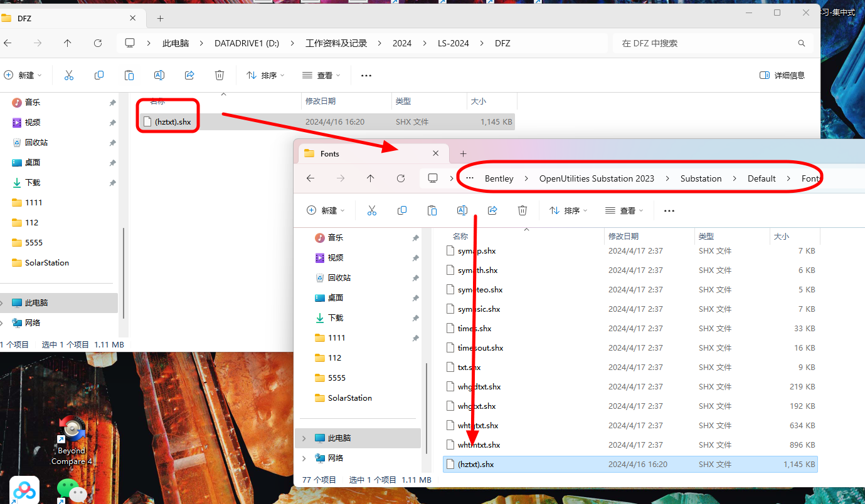This screenshot has width=865, height=504.
Task: Click DATADRIVE1 (D:) breadcrumb segment
Action: pos(247,43)
